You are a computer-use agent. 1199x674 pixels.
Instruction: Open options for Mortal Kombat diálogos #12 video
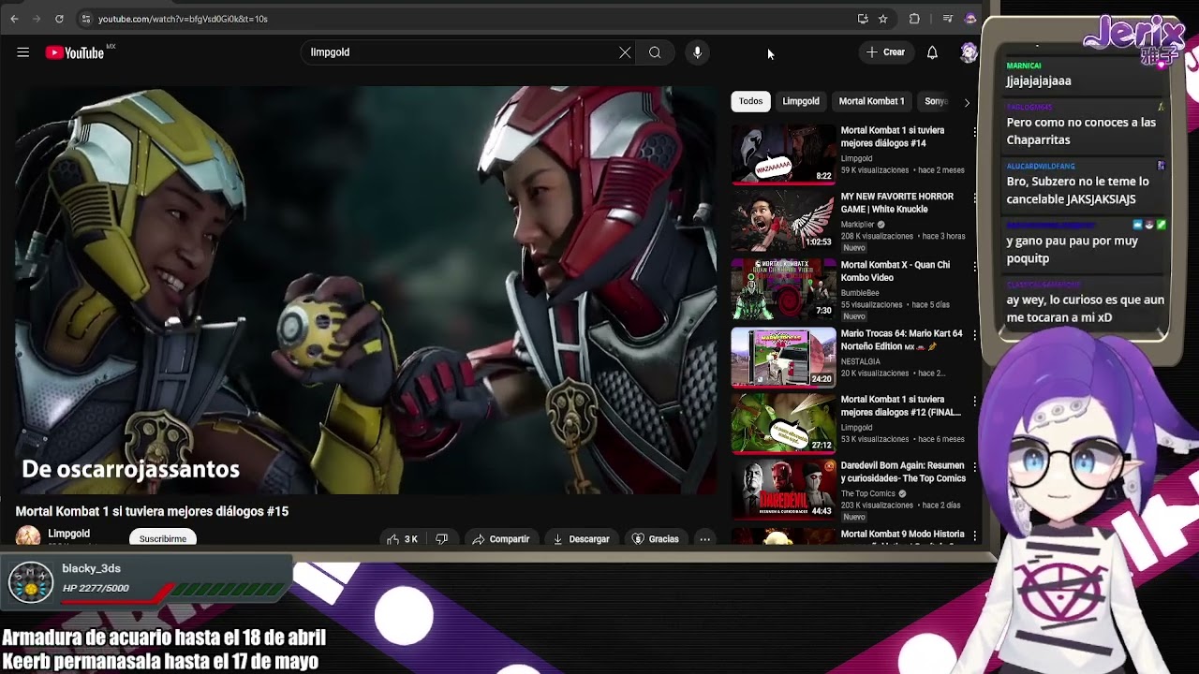975,401
